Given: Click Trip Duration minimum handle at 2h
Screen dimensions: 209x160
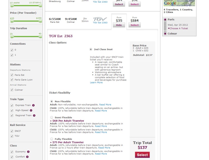Looking at the screenshot, I should (x=12, y=36).
